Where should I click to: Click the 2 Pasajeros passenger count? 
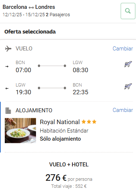(58, 15)
